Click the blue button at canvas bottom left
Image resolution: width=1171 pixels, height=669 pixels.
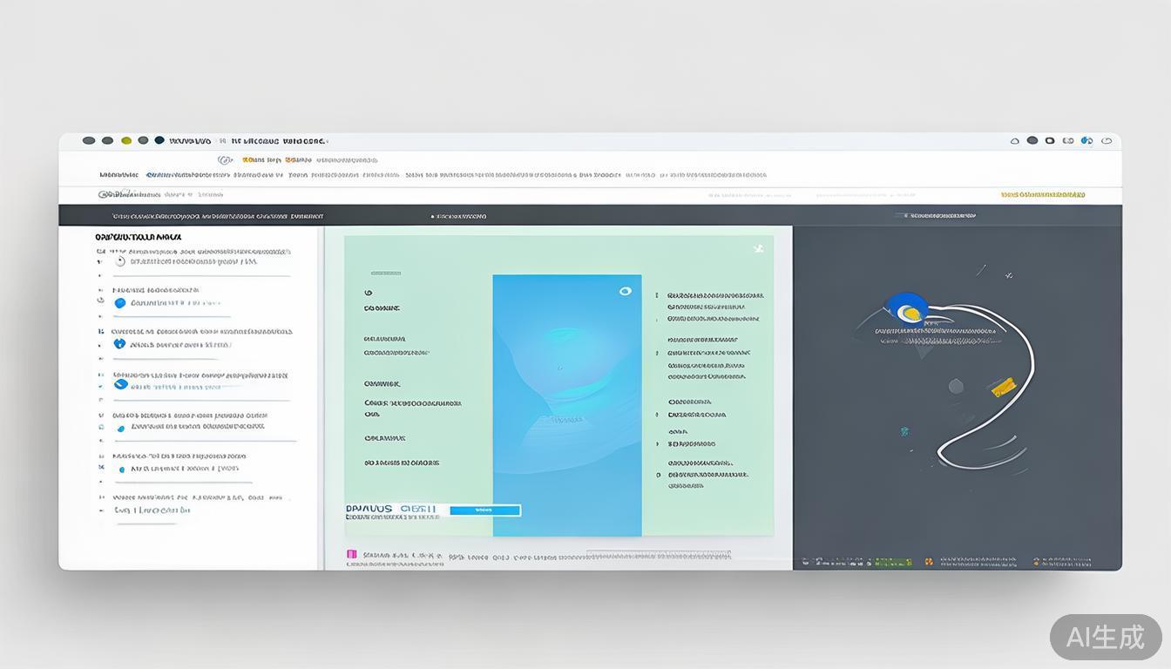click(484, 510)
